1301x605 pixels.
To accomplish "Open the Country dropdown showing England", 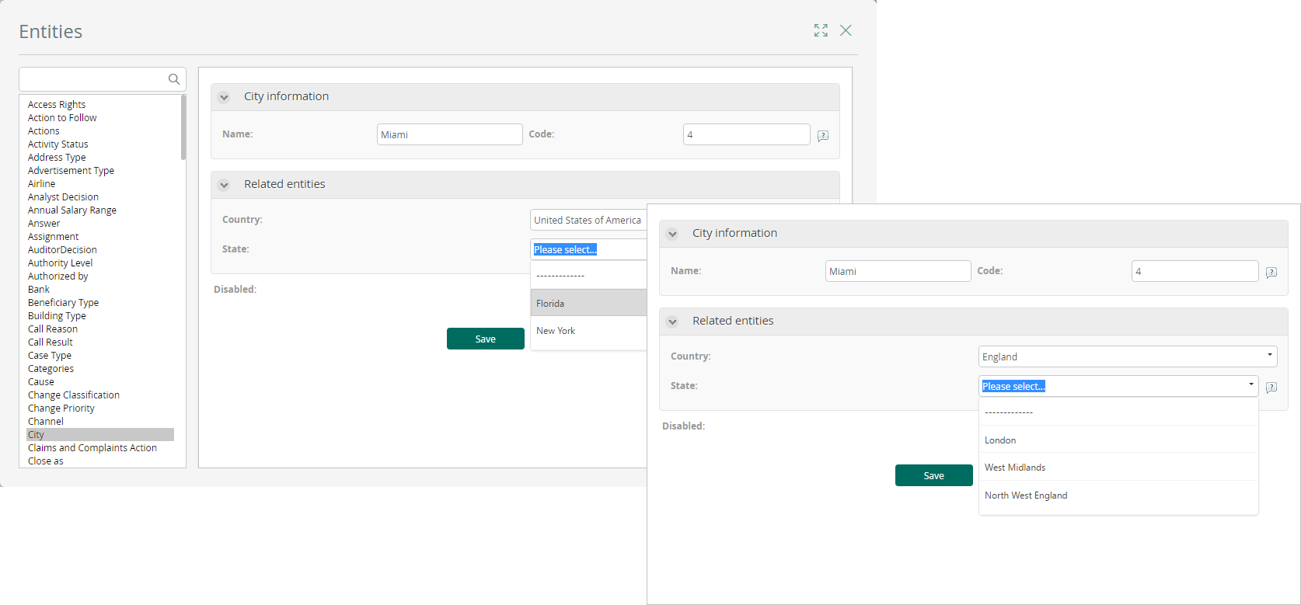I will tap(1128, 356).
